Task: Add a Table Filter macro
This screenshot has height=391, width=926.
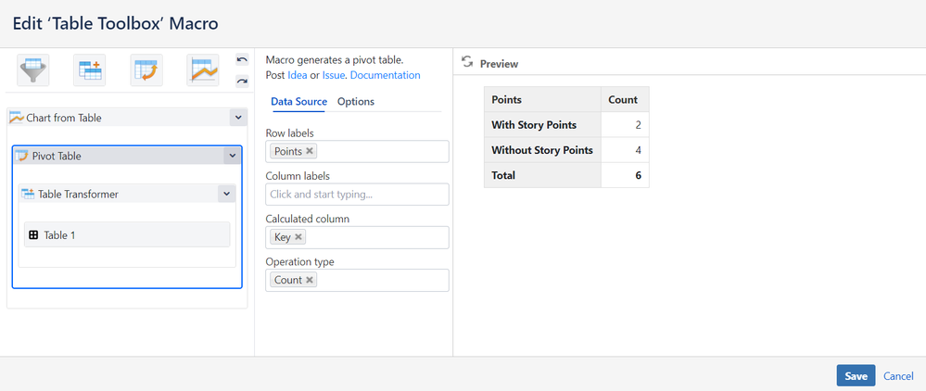Action: [33, 70]
